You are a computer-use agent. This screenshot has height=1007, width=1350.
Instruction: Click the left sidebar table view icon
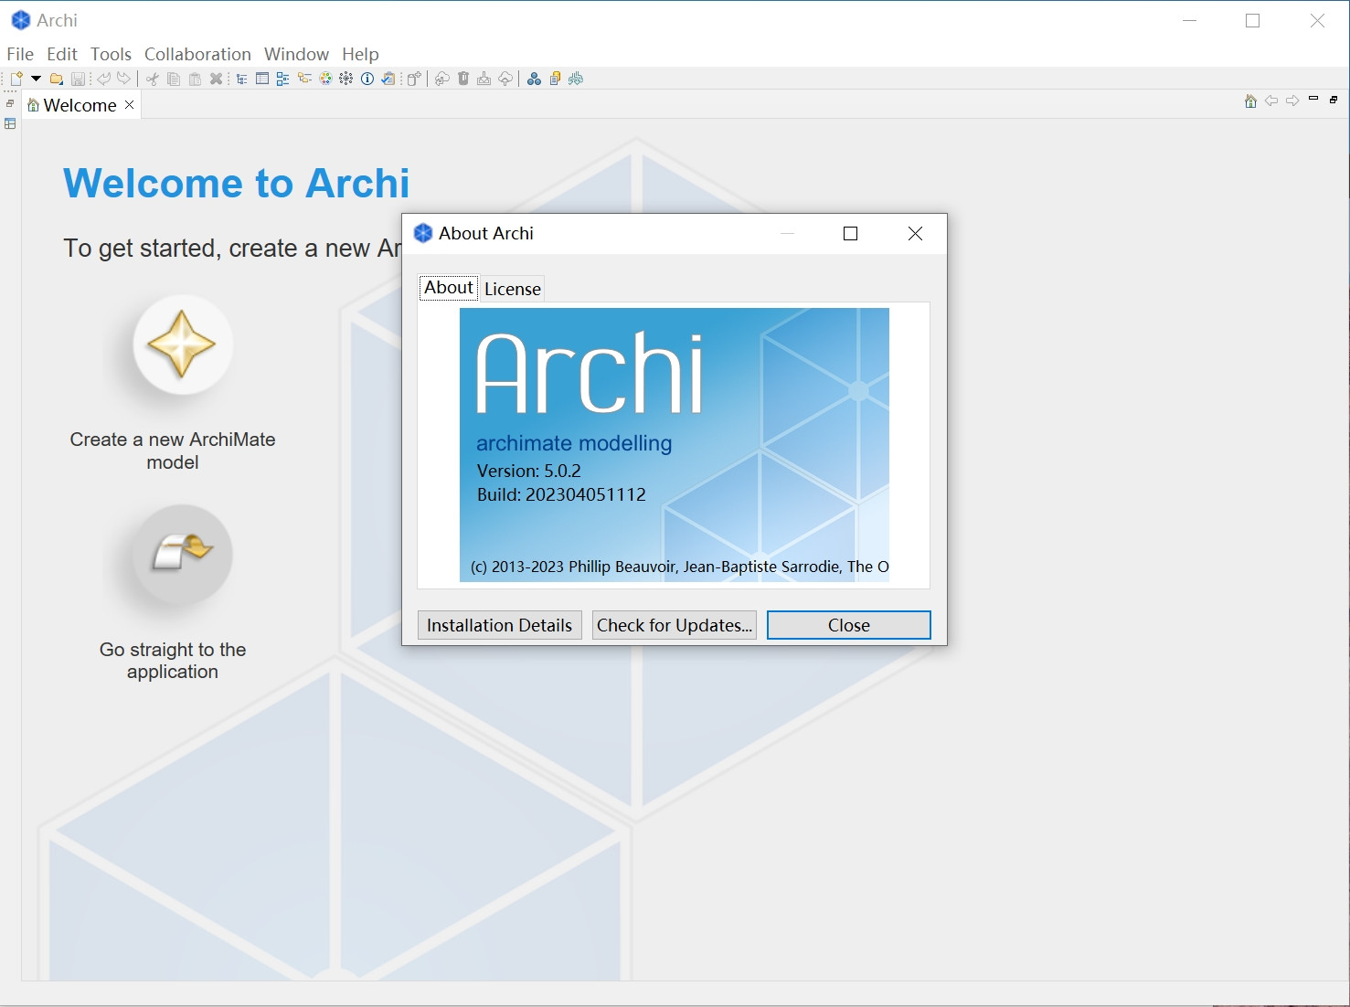10,123
